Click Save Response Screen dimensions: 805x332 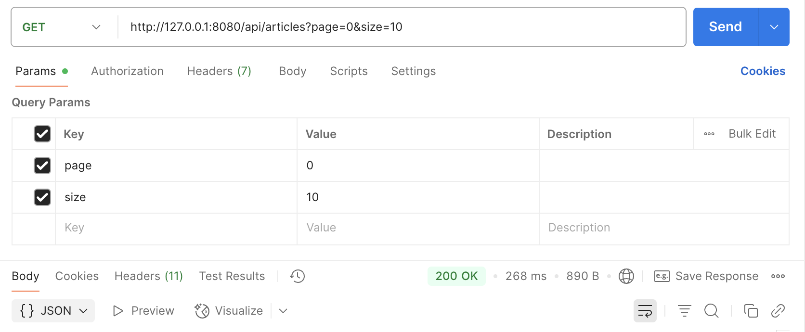(x=706, y=276)
